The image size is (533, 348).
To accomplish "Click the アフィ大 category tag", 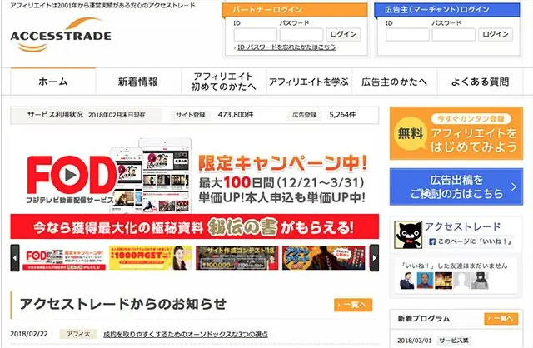I will pos(78,334).
